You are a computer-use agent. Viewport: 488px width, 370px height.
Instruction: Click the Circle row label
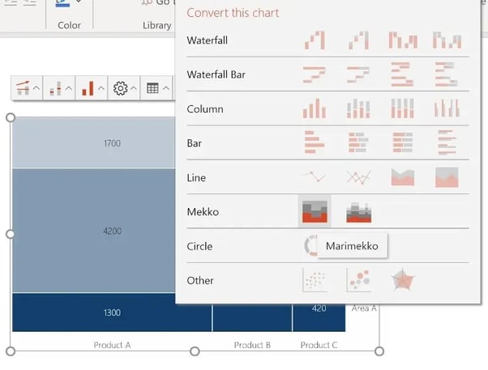[x=199, y=246]
